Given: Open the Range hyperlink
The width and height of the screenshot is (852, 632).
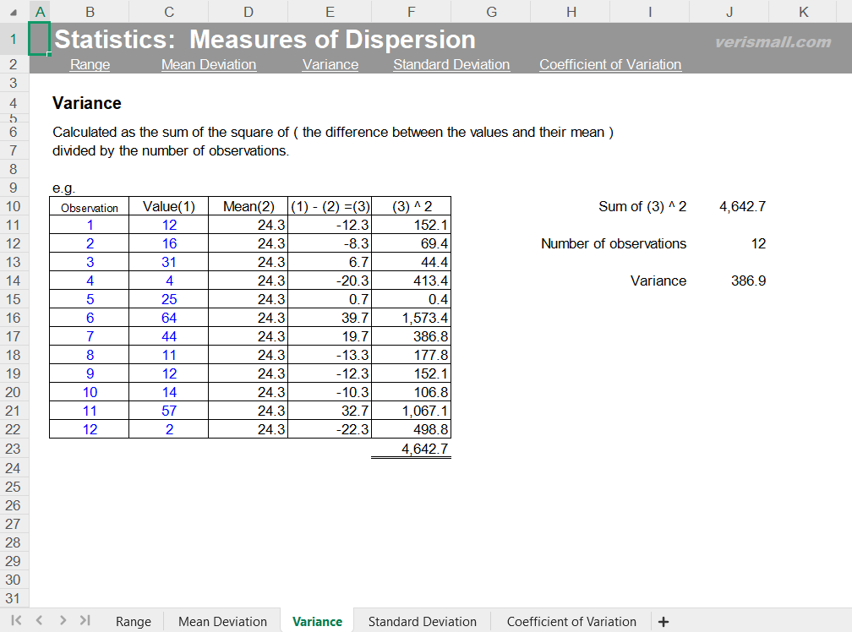Looking at the screenshot, I should pyautogui.click(x=90, y=64).
